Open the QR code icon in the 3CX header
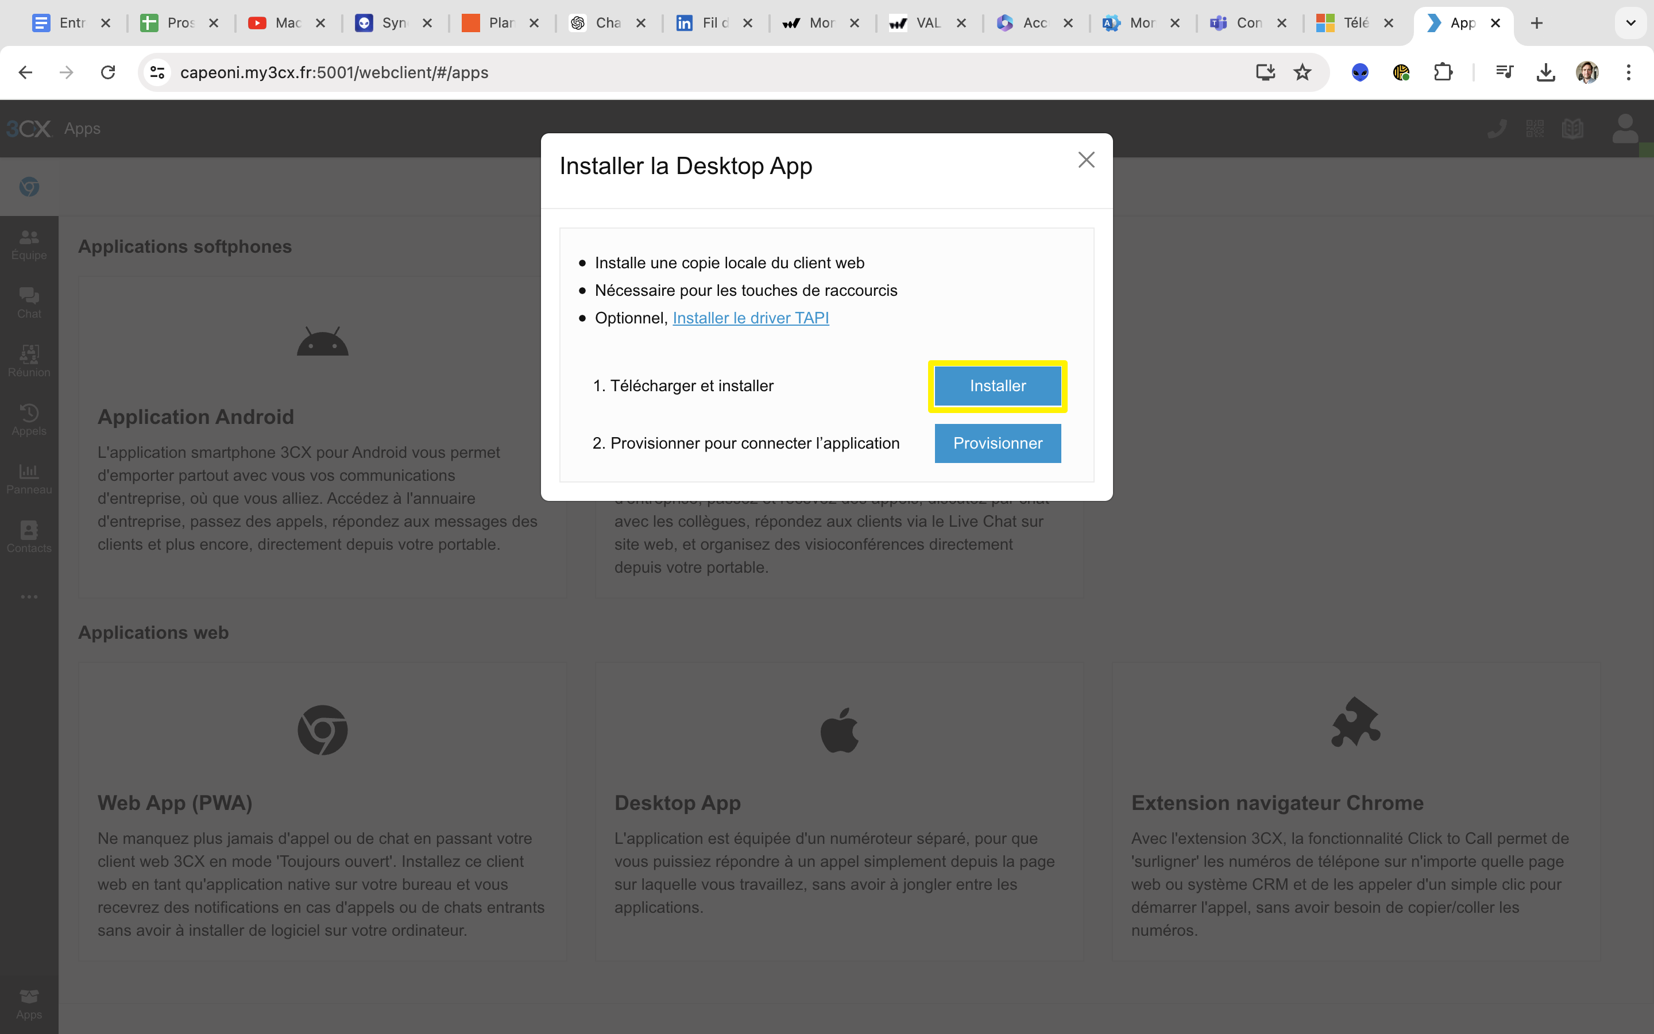The width and height of the screenshot is (1654, 1034). [1535, 129]
